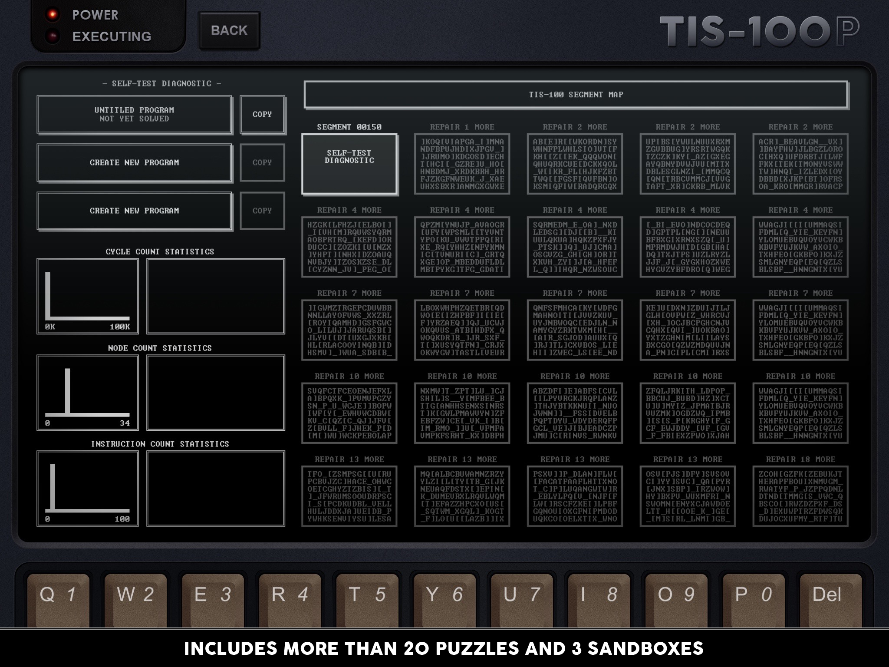Viewport: 889px width, 667px height.
Task: Click the third Create New Program slot
Action: coord(134,211)
